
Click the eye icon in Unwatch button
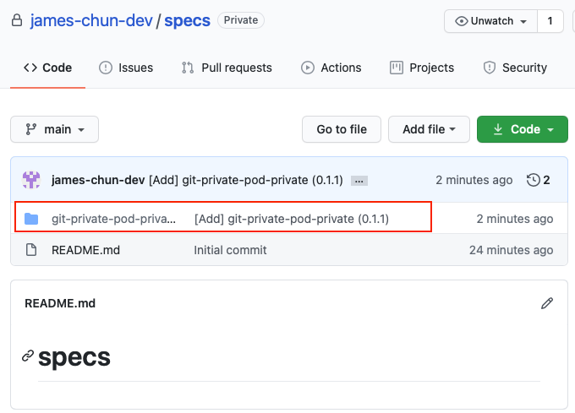(462, 21)
